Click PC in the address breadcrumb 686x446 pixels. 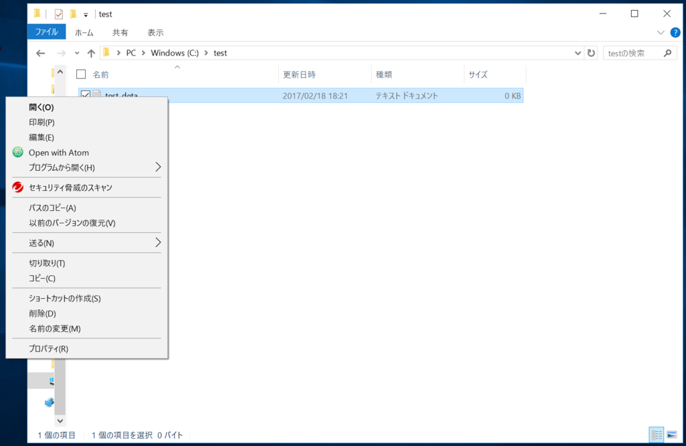click(x=131, y=53)
